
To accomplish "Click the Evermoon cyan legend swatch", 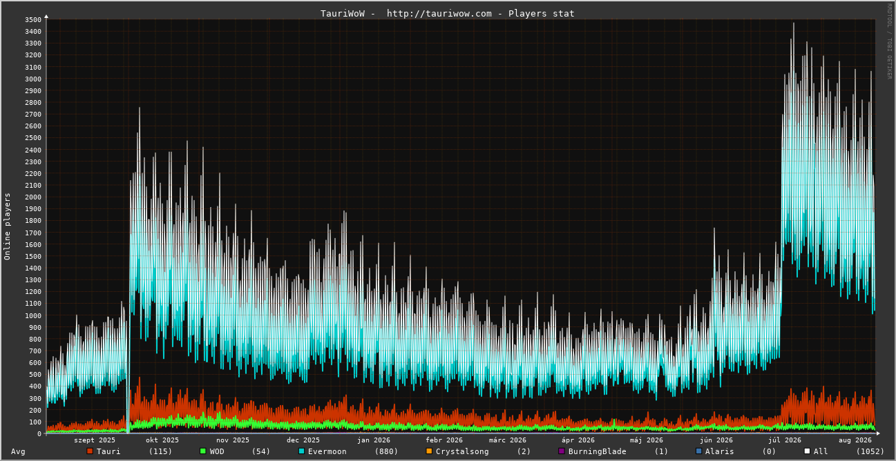I will (x=301, y=451).
